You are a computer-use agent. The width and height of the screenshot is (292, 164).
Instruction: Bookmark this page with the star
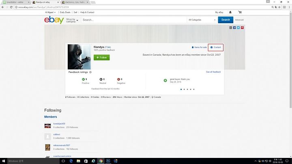pyautogui.click(x=279, y=7)
